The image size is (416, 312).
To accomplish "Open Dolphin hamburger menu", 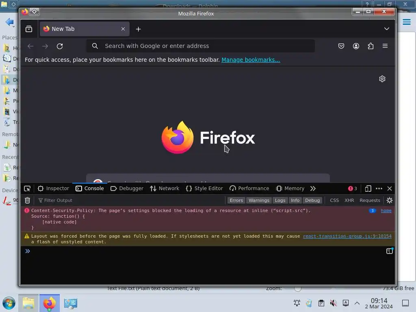I will point(406,22).
